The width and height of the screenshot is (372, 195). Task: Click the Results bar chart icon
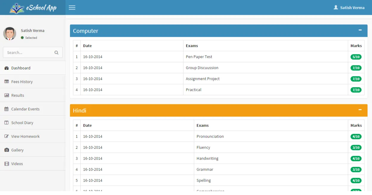click(x=7, y=95)
